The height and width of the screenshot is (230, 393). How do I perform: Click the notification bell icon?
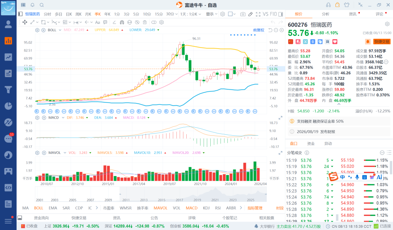[32, 5]
